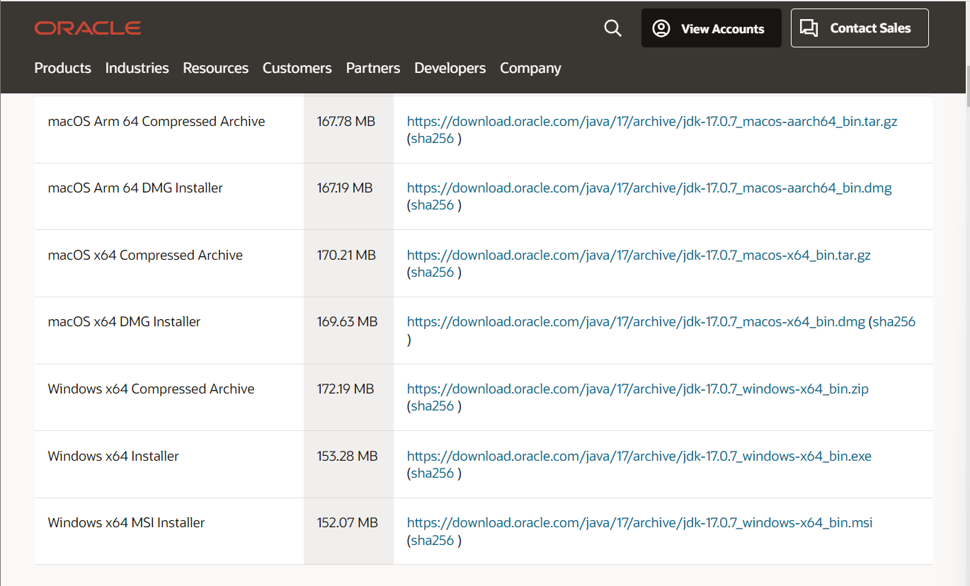
Task: Download jdk-17.0.7_macos-x64_bin.tar.gz link
Action: coord(639,255)
